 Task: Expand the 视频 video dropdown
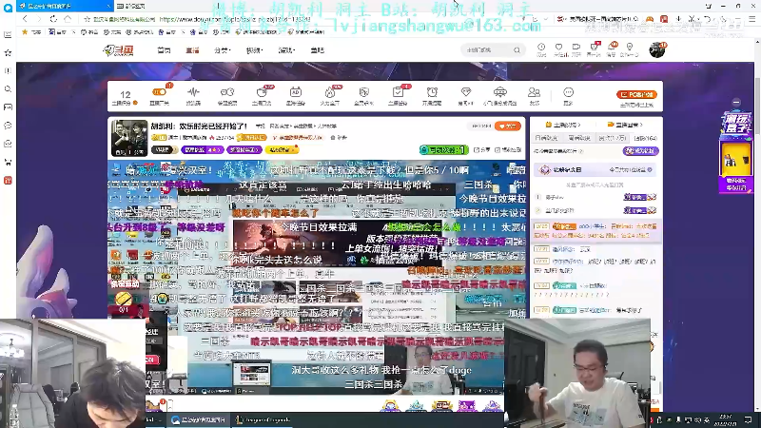254,50
